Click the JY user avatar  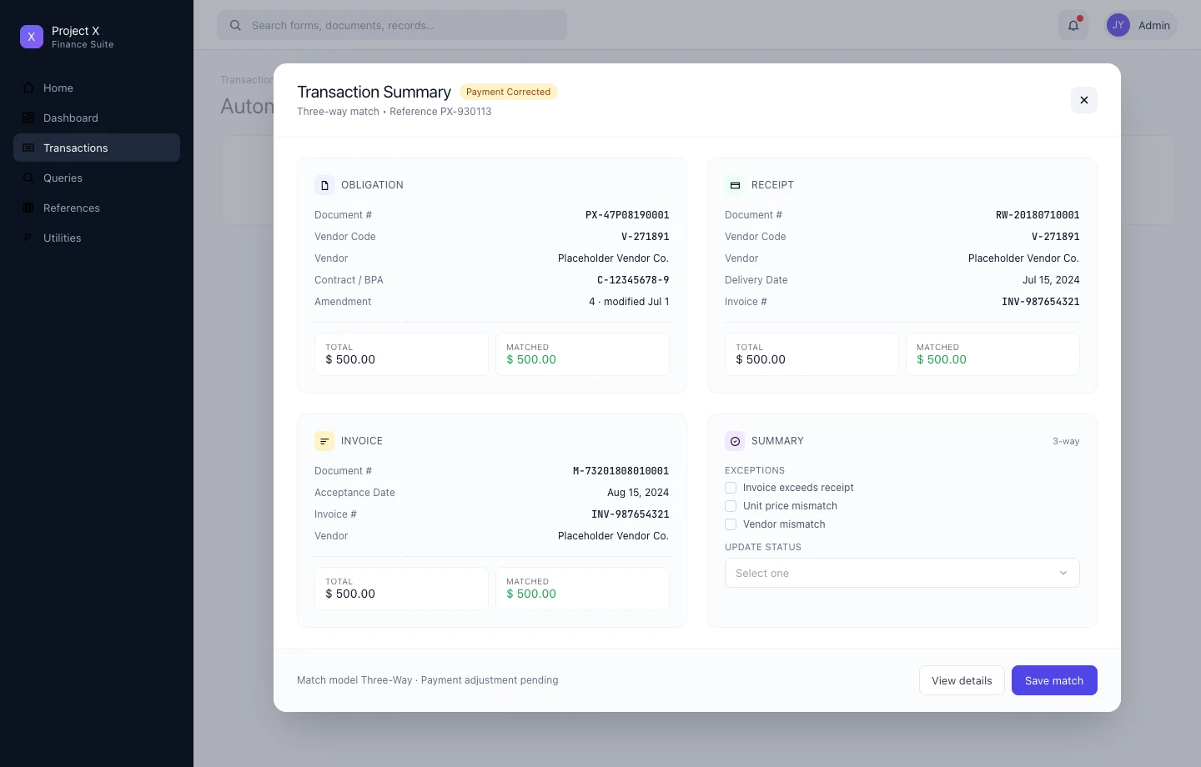pos(1118,25)
